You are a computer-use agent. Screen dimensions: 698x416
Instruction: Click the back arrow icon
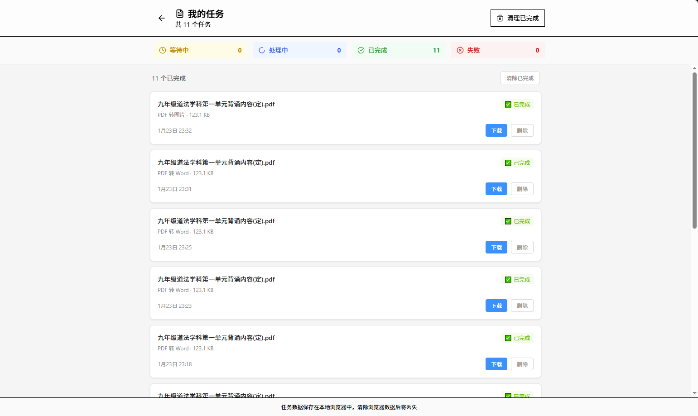[x=162, y=18]
